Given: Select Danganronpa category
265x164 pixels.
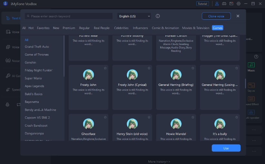Looking at the screenshot, I should 34,133.
